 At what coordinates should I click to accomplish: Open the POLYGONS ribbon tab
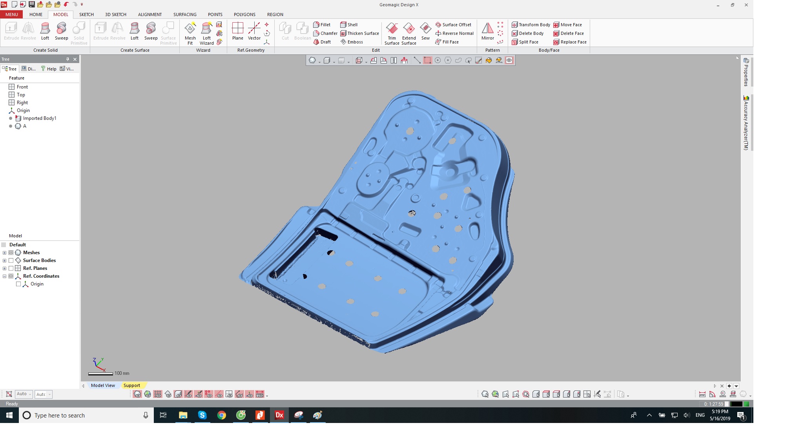[244, 14]
